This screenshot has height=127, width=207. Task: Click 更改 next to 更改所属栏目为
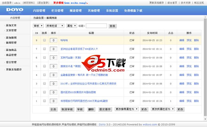[180, 109]
